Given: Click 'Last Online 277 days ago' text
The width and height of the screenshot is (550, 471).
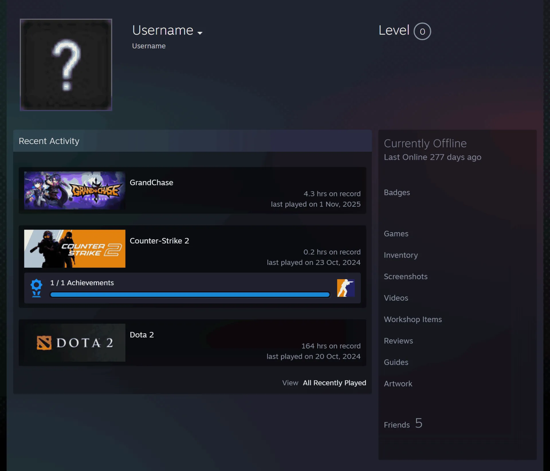Looking at the screenshot, I should (x=433, y=157).
